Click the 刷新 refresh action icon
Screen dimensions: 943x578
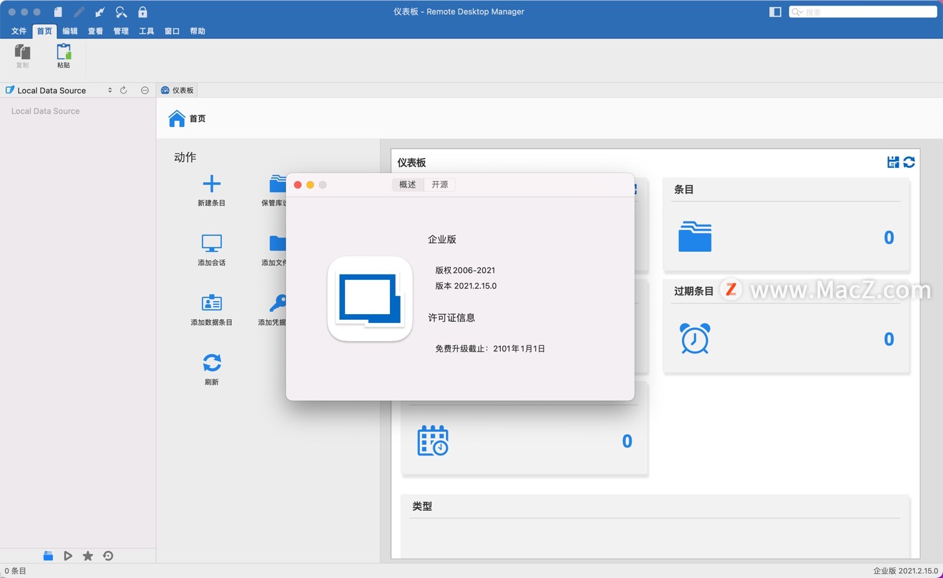(212, 362)
